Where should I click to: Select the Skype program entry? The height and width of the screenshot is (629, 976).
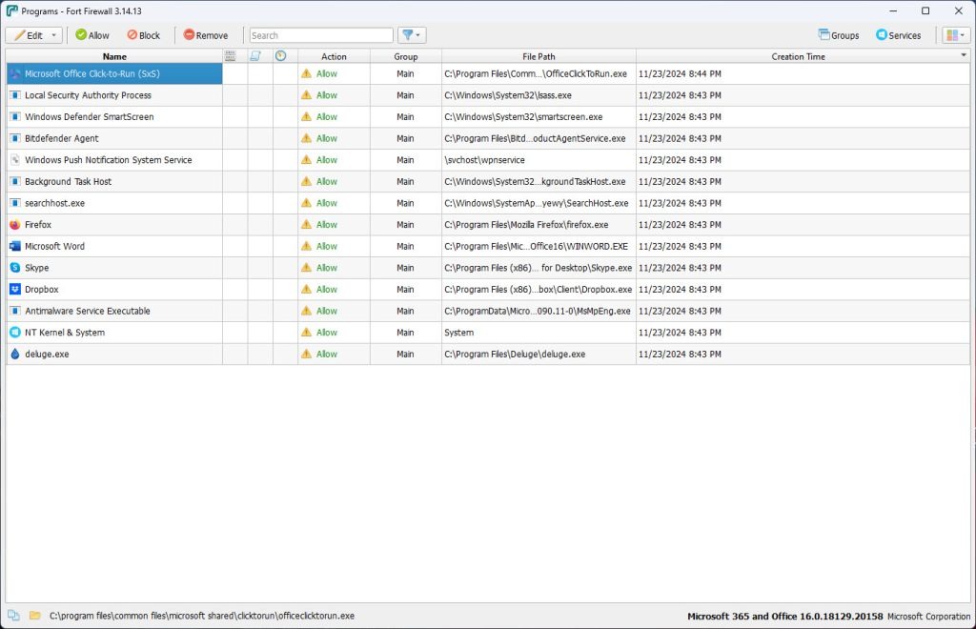[36, 268]
